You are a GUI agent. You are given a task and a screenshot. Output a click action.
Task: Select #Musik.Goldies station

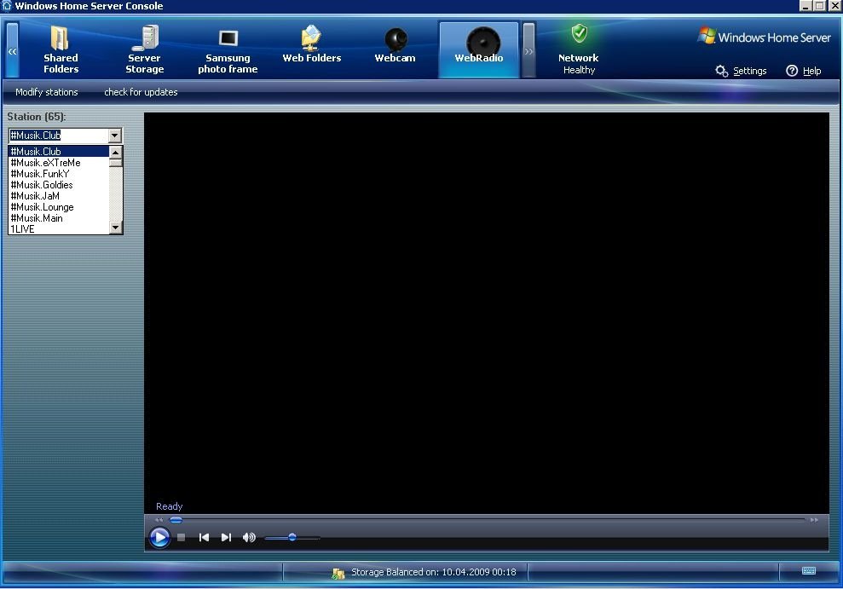[x=59, y=185]
